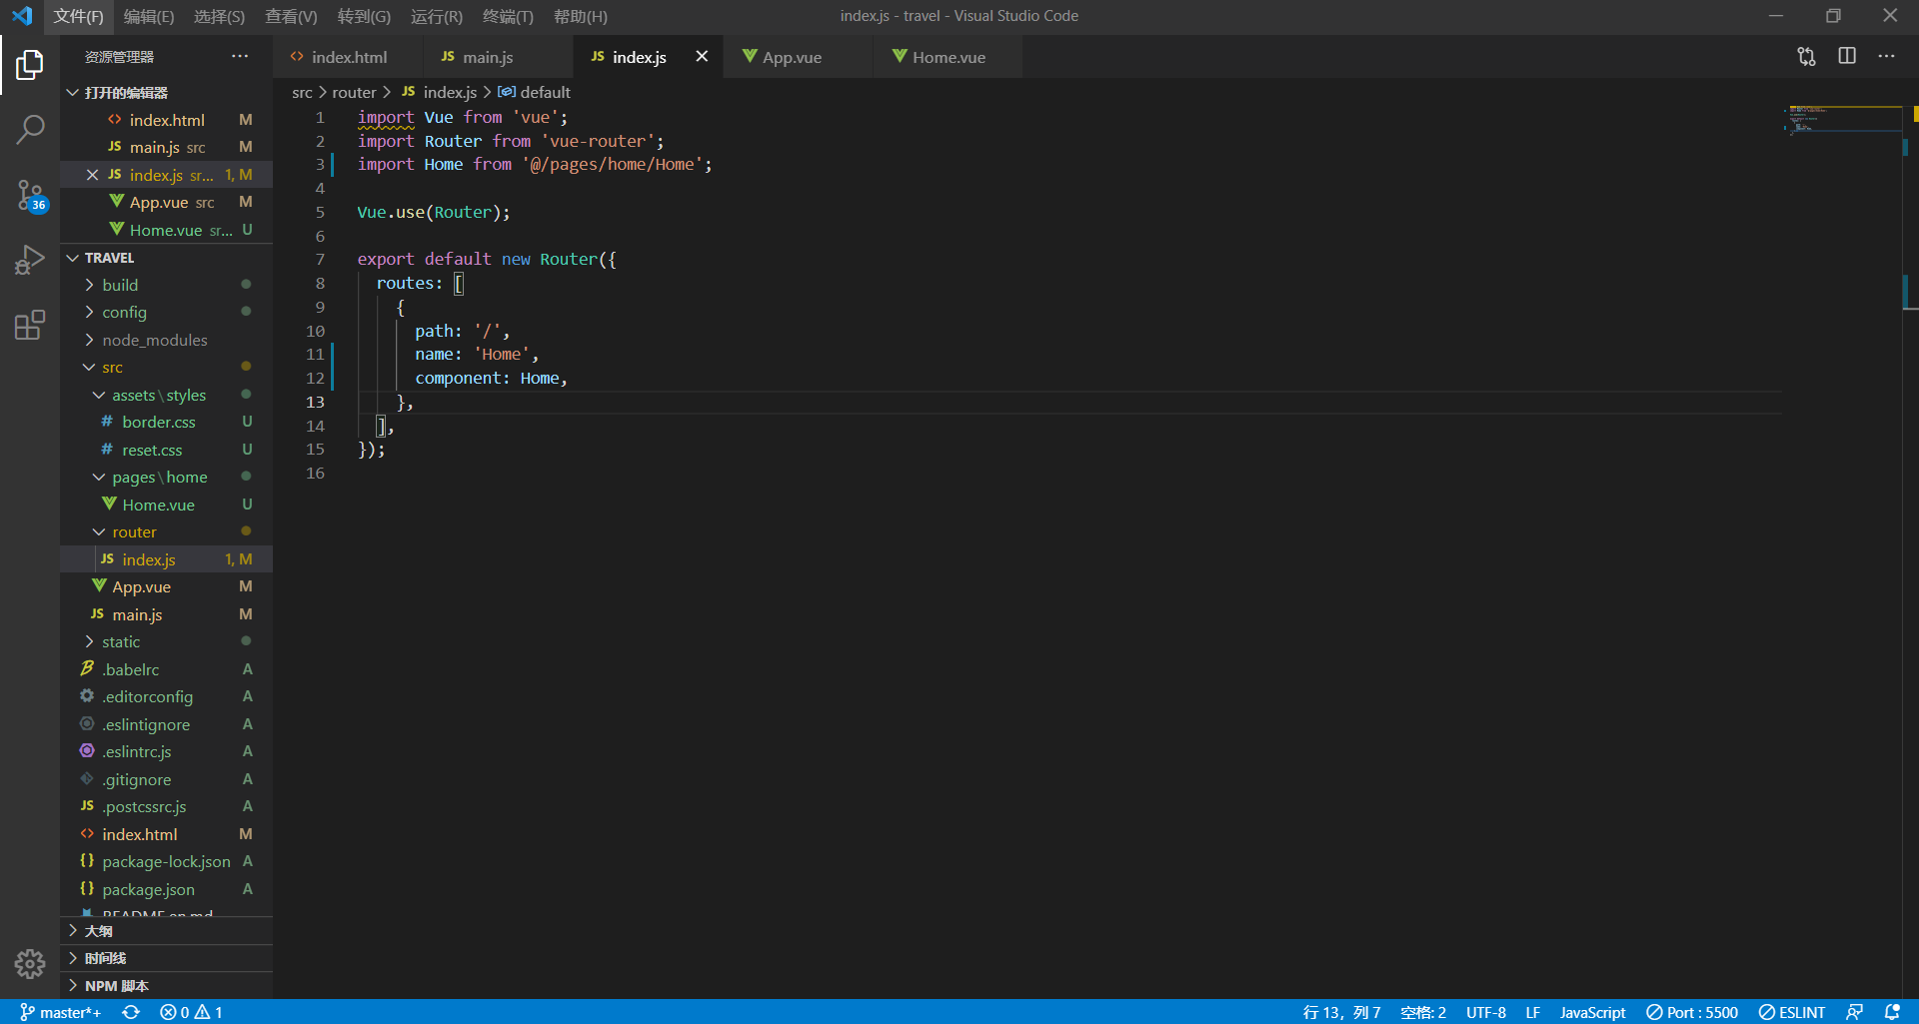Switch to the index.html editor tab
This screenshot has width=1919, height=1024.
pyautogui.click(x=347, y=57)
